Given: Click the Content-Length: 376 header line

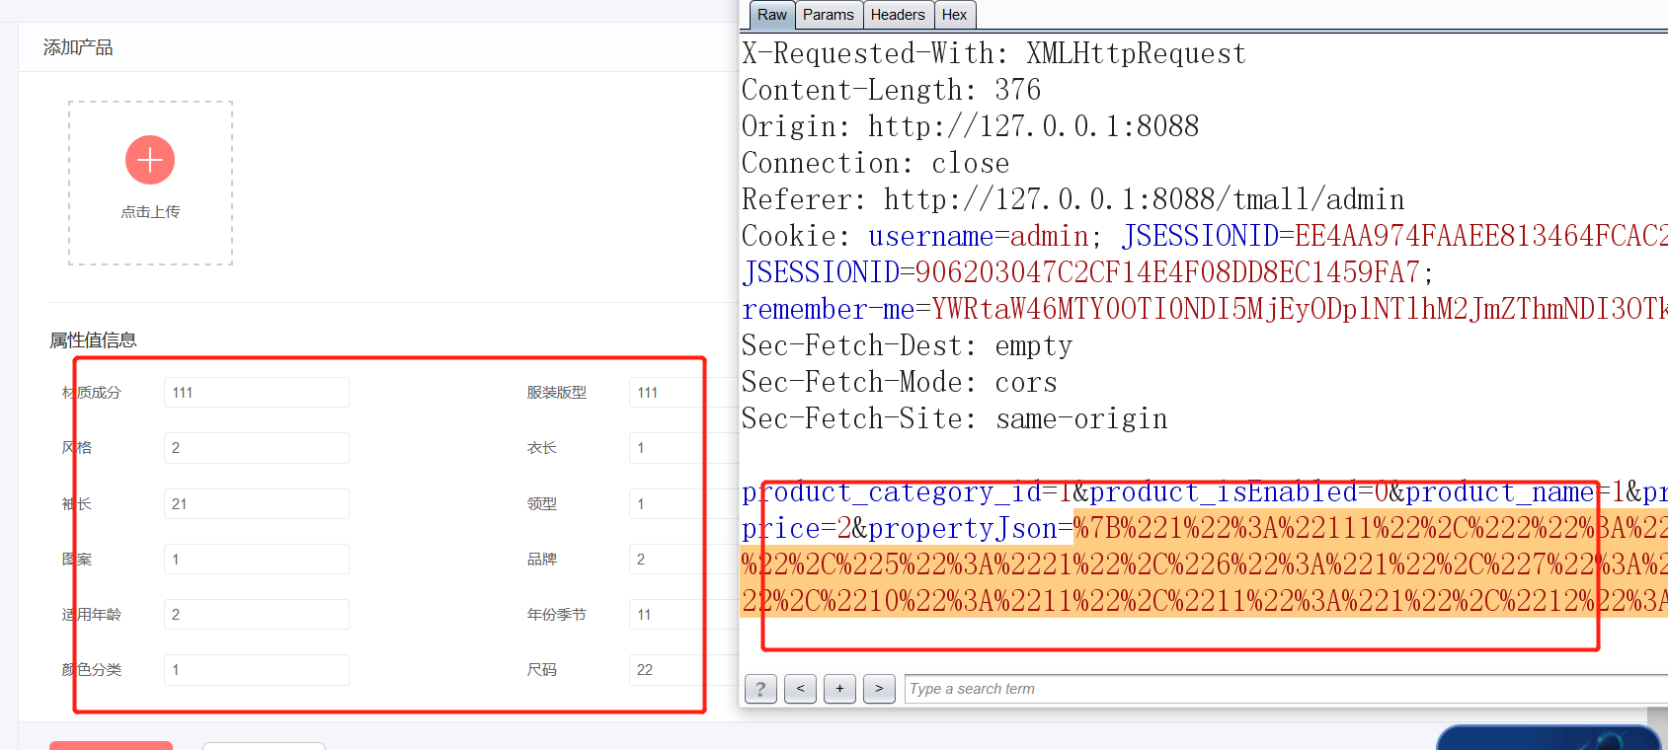Looking at the screenshot, I should click(x=891, y=90).
